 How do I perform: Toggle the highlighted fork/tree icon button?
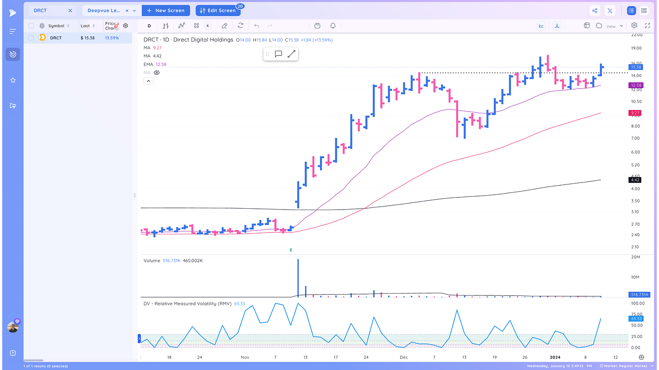557,26
